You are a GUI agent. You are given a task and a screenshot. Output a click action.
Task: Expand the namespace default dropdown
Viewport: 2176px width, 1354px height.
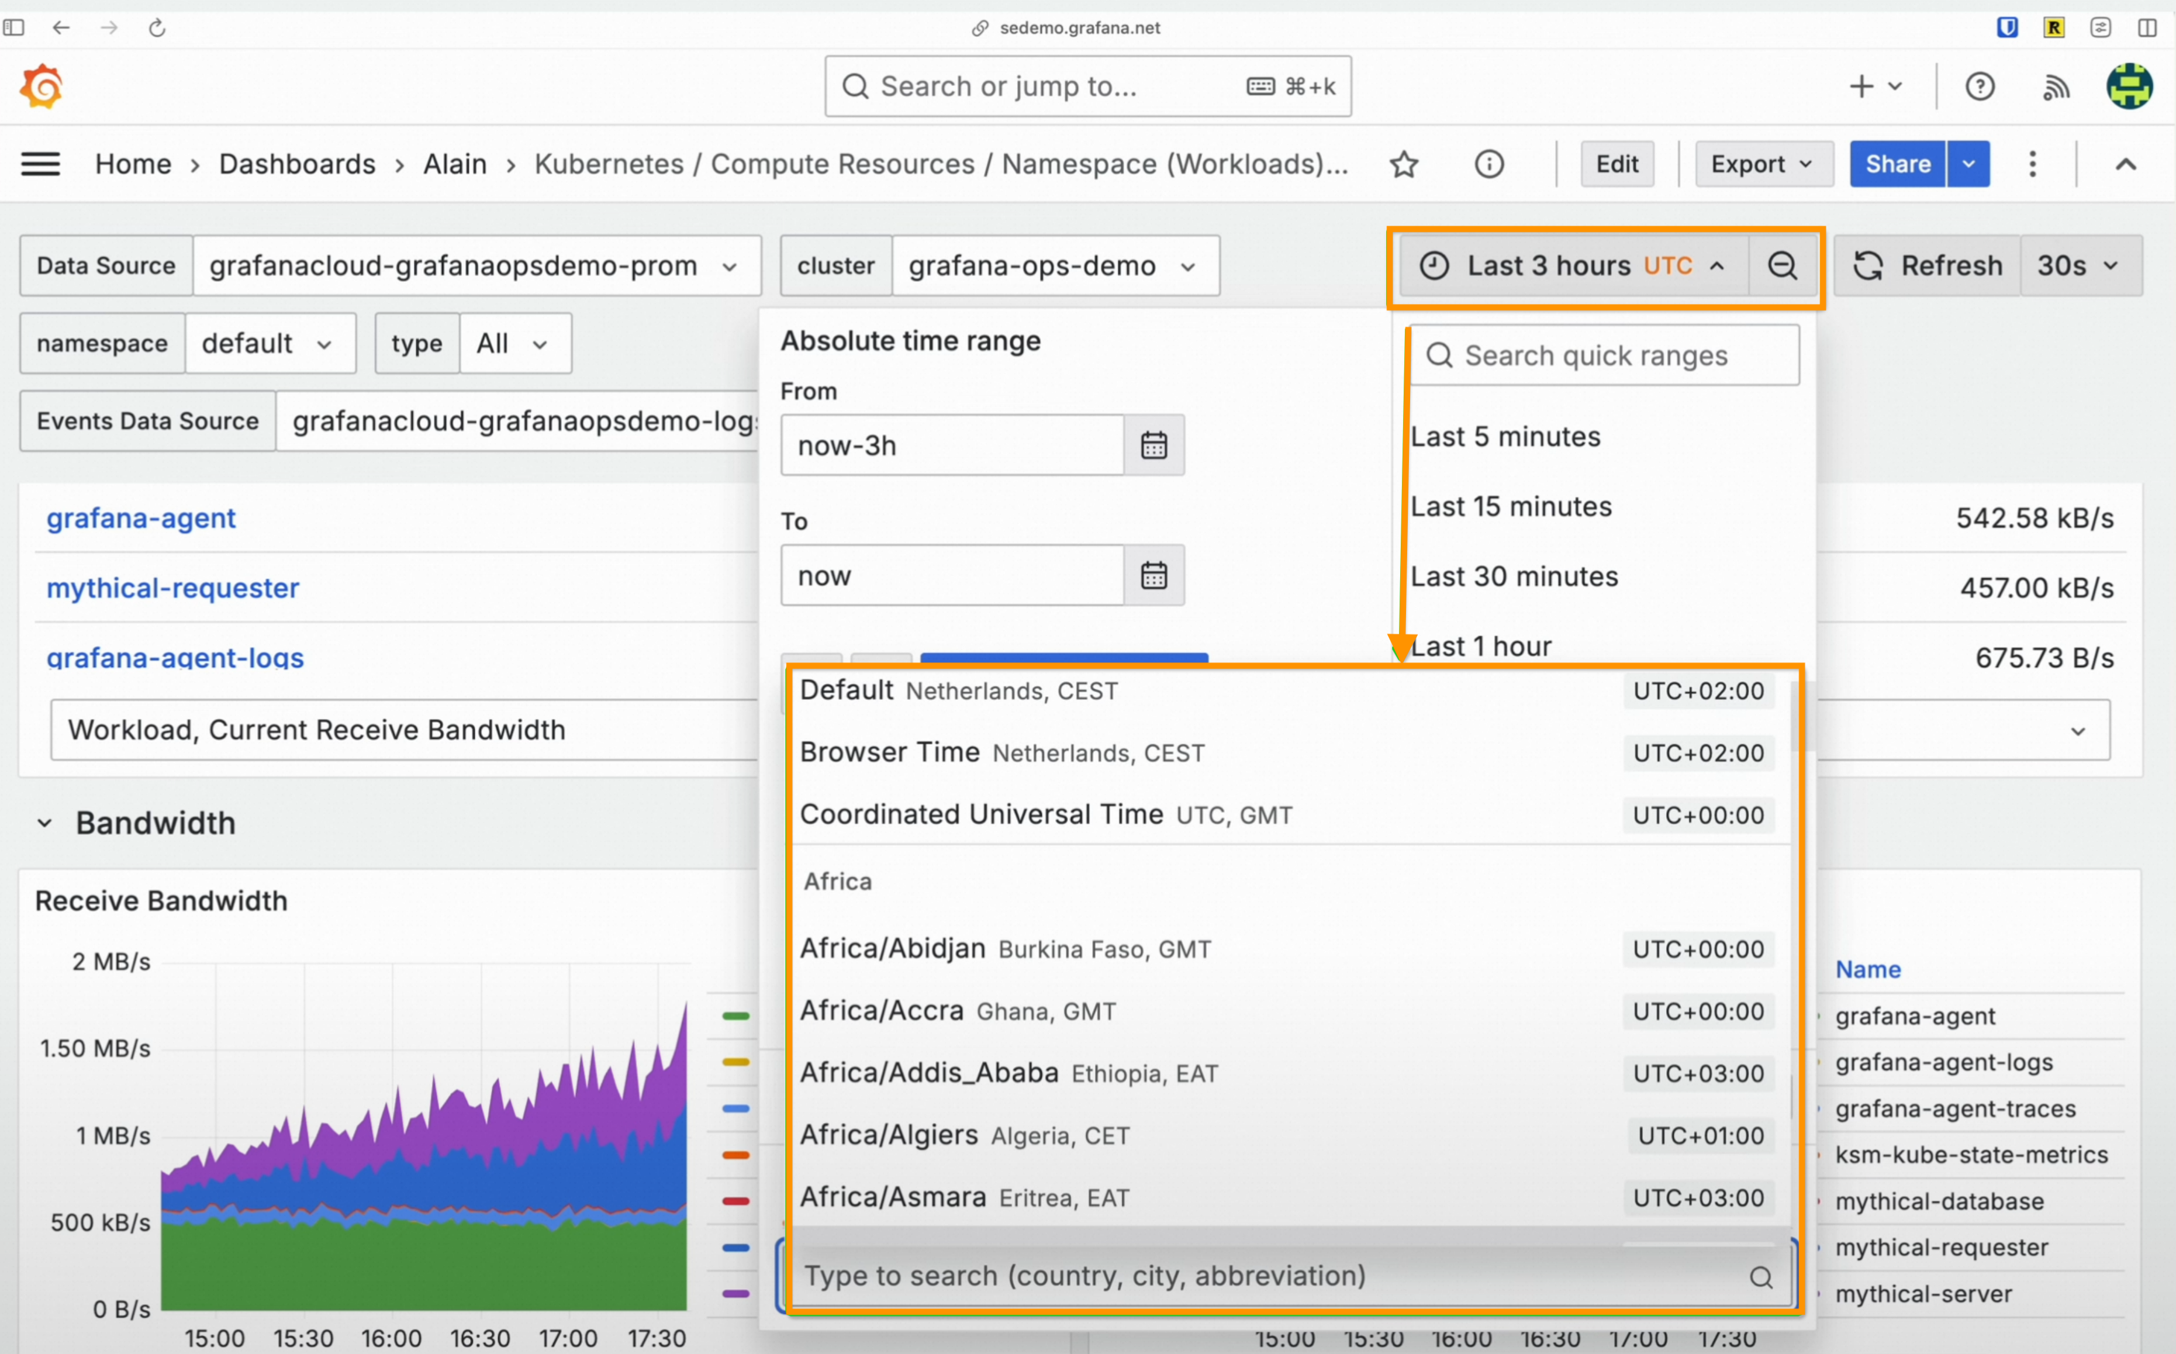click(269, 344)
